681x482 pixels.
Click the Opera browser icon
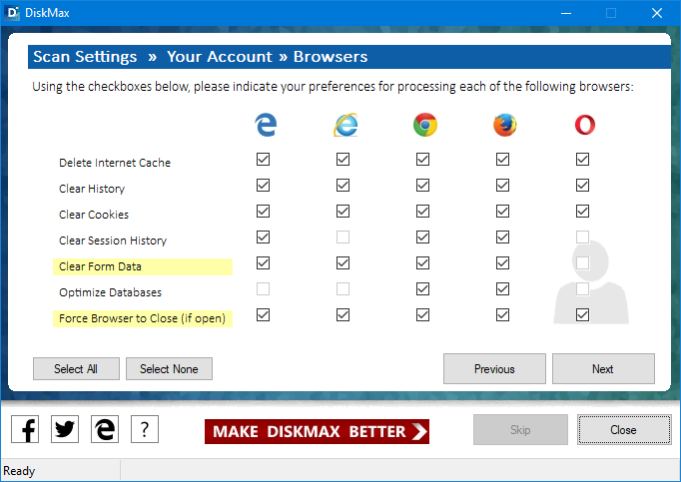point(584,125)
